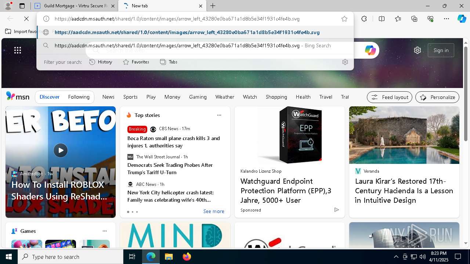
Task: Open Democrats Seek Trading Probes story
Action: click(x=170, y=169)
